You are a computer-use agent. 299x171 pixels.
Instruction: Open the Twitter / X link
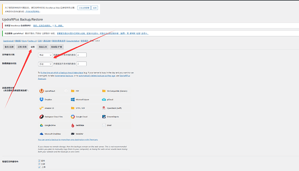[32, 41]
